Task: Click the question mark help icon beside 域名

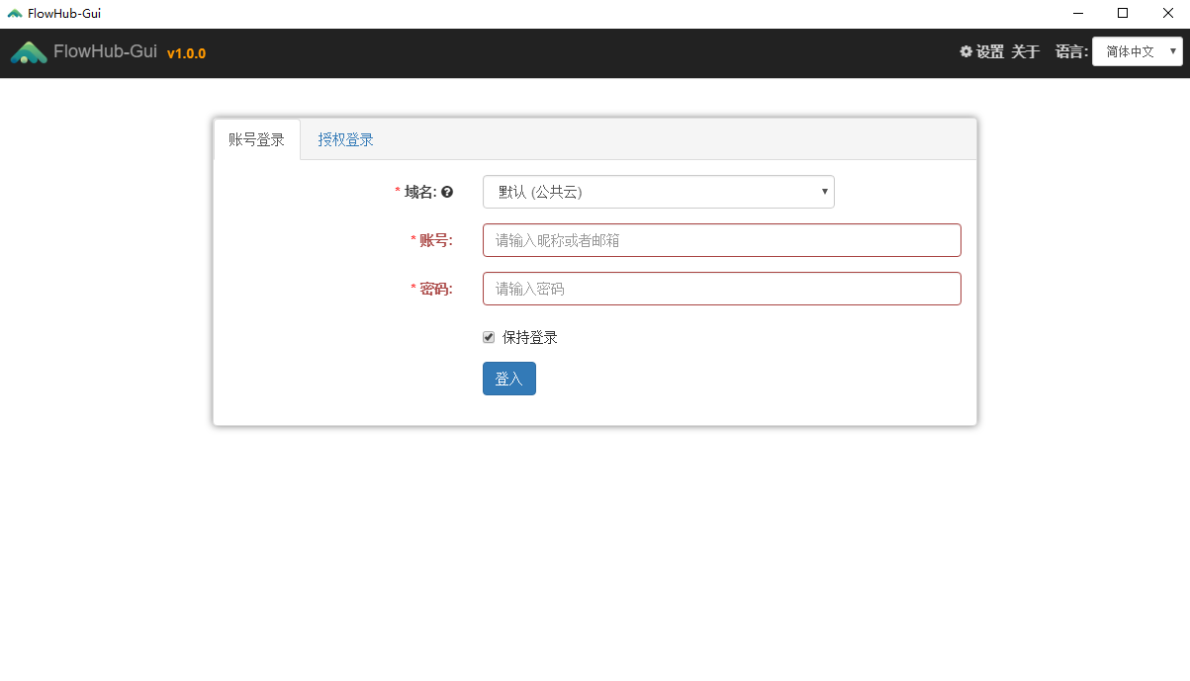Action: pyautogui.click(x=447, y=192)
